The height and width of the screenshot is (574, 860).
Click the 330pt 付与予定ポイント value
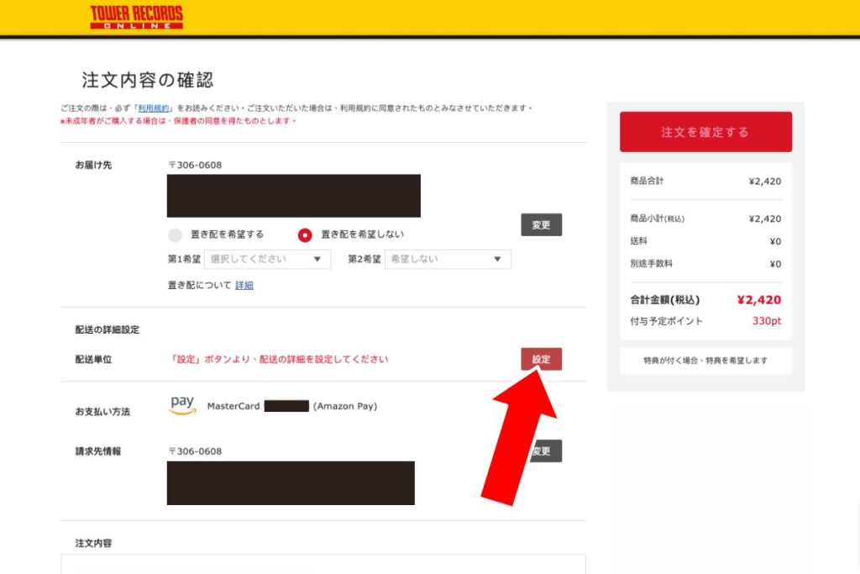pyautogui.click(x=766, y=321)
